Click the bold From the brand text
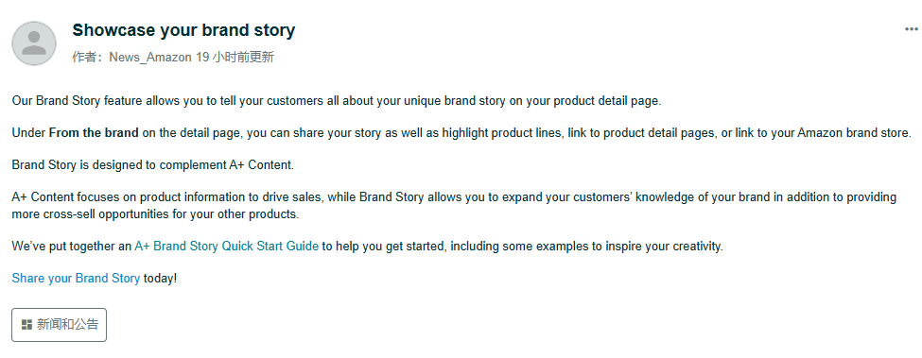This screenshot has width=922, height=358. (x=94, y=132)
